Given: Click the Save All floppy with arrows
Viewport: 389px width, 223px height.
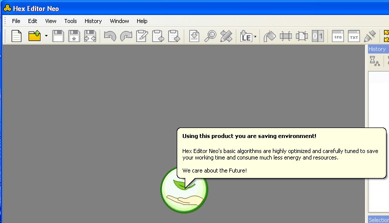Looking at the screenshot, I should pos(90,36).
